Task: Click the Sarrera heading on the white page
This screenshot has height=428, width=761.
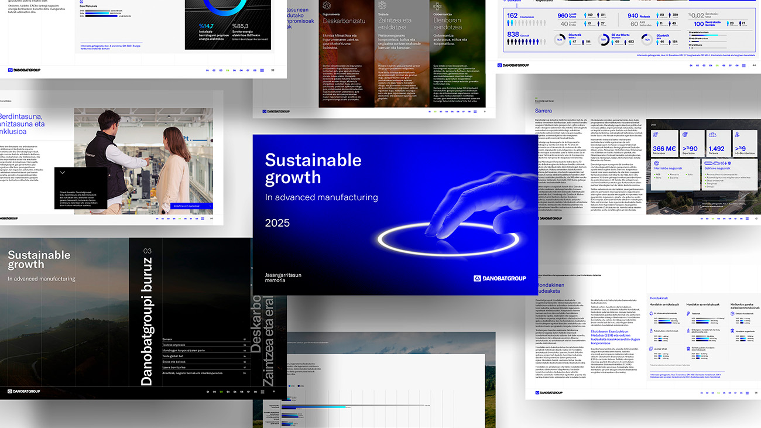Action: 543,111
